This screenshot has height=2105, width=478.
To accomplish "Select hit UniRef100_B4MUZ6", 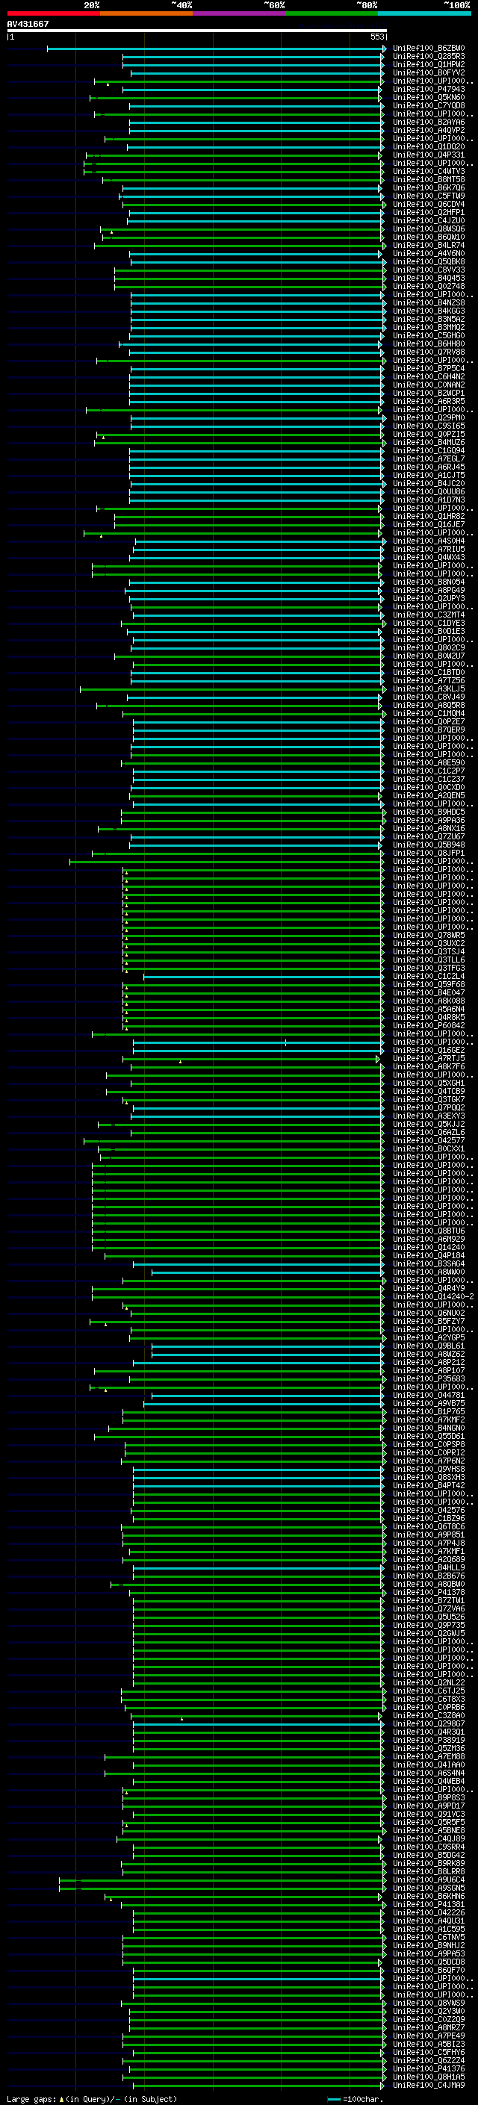I will pos(429,442).
